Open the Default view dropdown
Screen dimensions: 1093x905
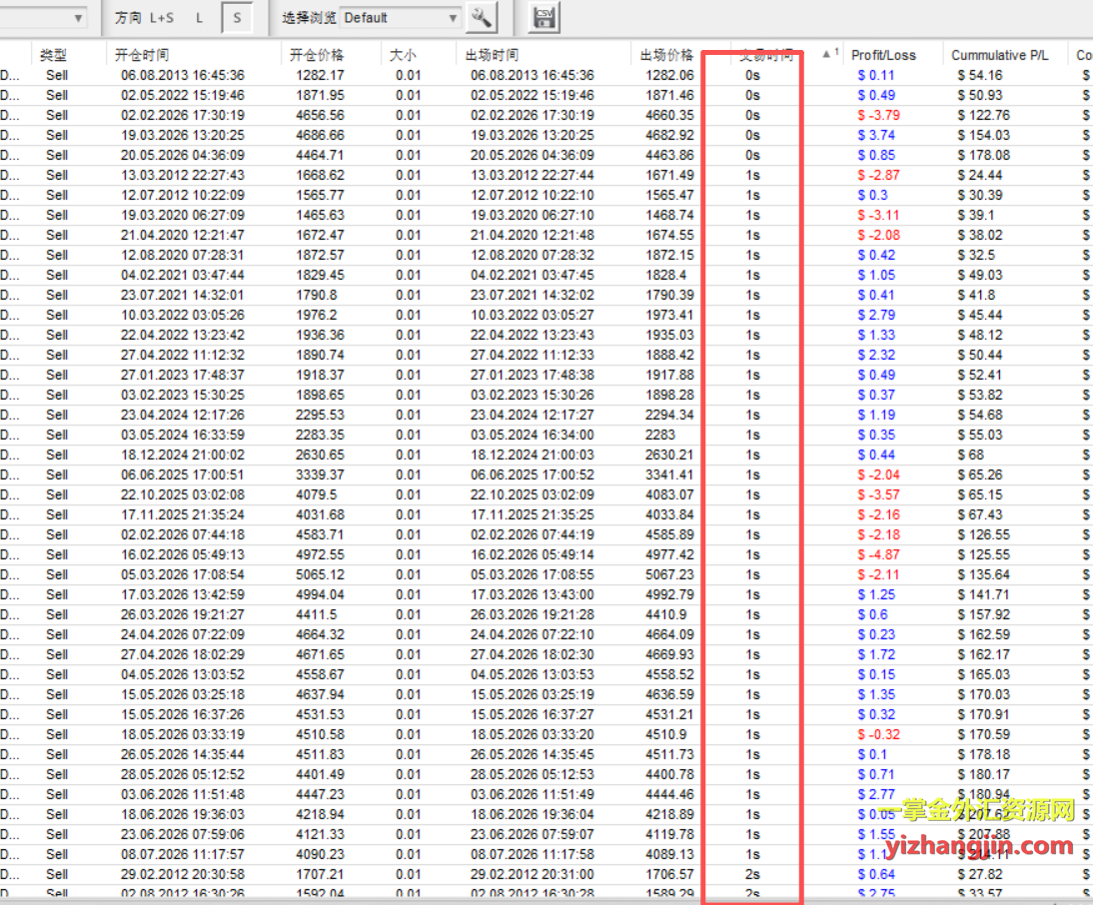coord(401,18)
